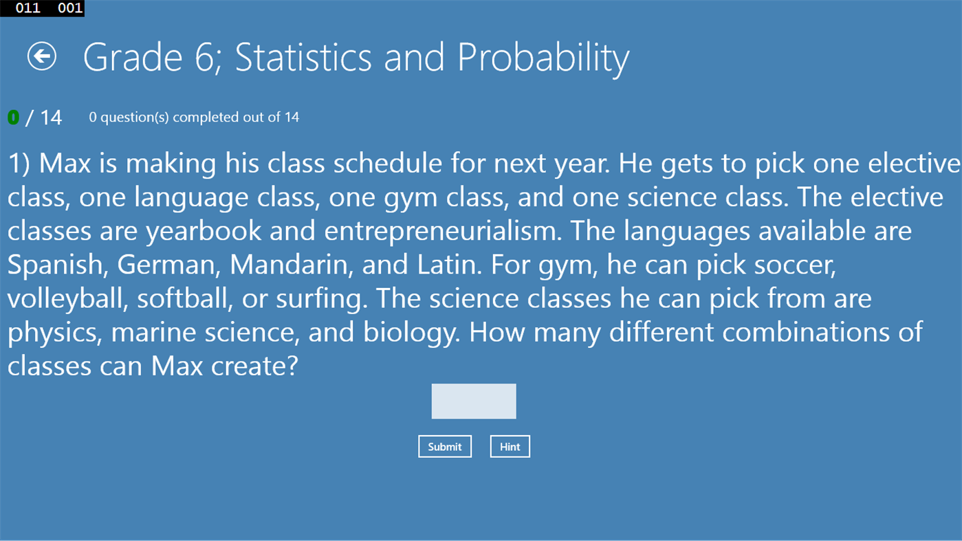Tap the left-pointing arrow inside the circle
962x541 pixels.
click(41, 56)
